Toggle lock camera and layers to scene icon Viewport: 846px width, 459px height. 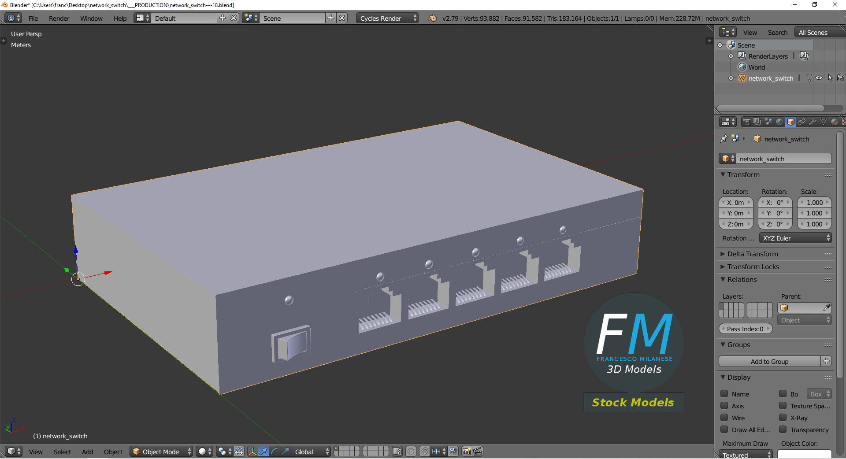coord(397,452)
